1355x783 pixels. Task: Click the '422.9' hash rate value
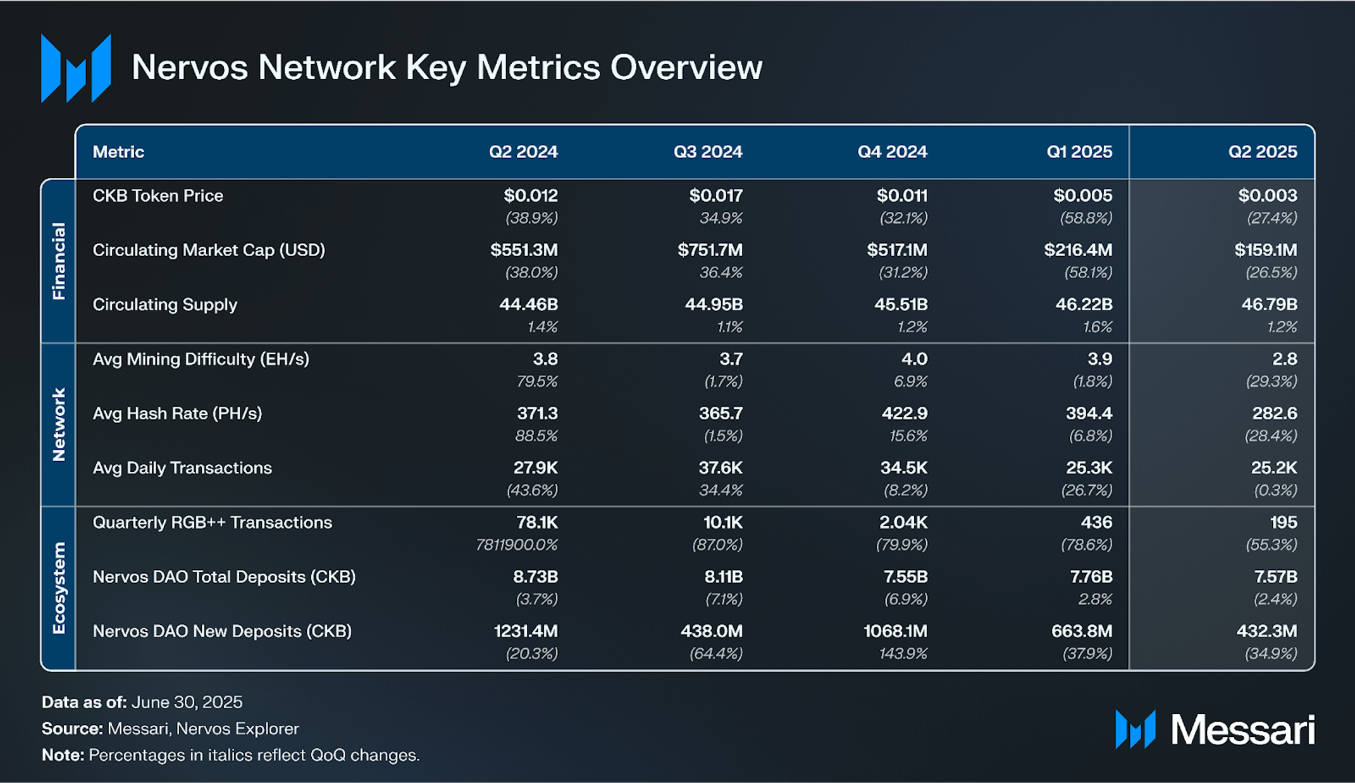coord(905,414)
